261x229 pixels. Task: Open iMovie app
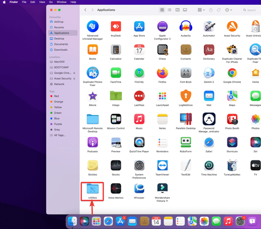pos(92,96)
